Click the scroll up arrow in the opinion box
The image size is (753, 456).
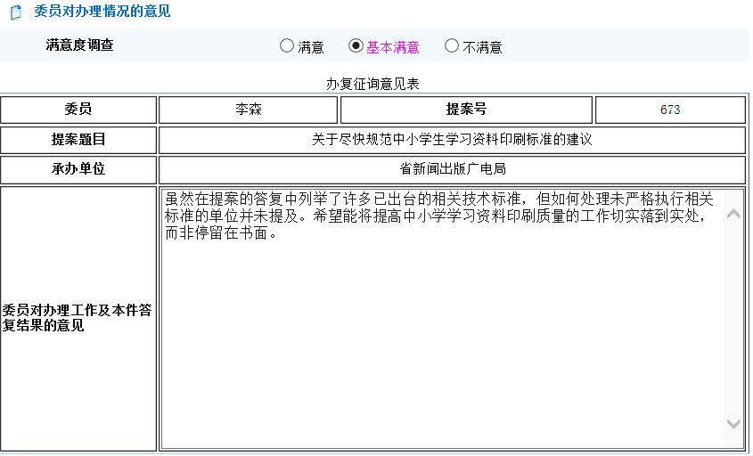(733, 214)
